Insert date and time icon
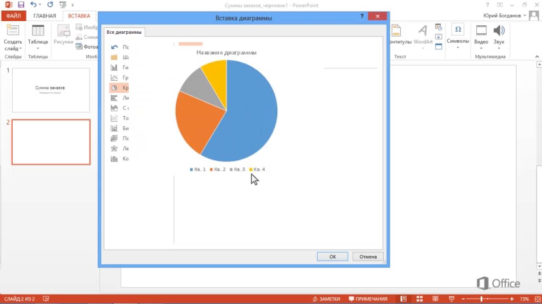The width and height of the screenshot is (542, 304). (439, 27)
